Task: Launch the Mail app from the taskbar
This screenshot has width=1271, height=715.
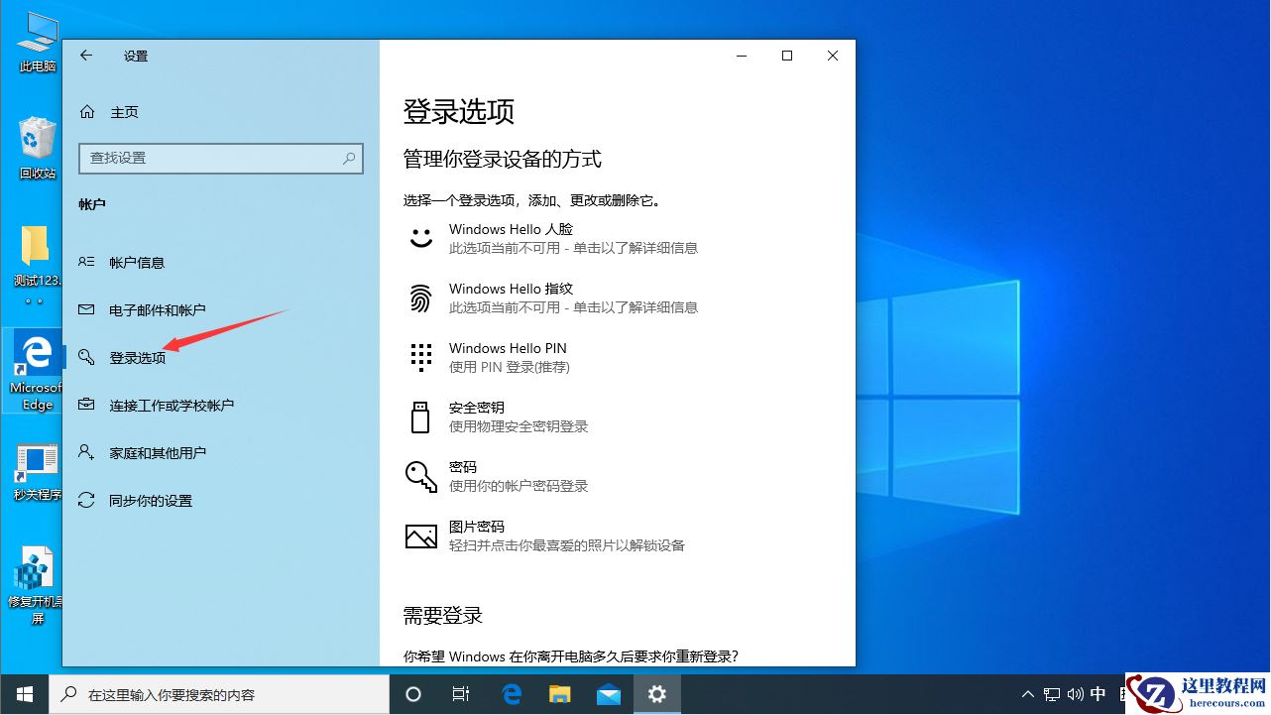Action: click(x=607, y=694)
